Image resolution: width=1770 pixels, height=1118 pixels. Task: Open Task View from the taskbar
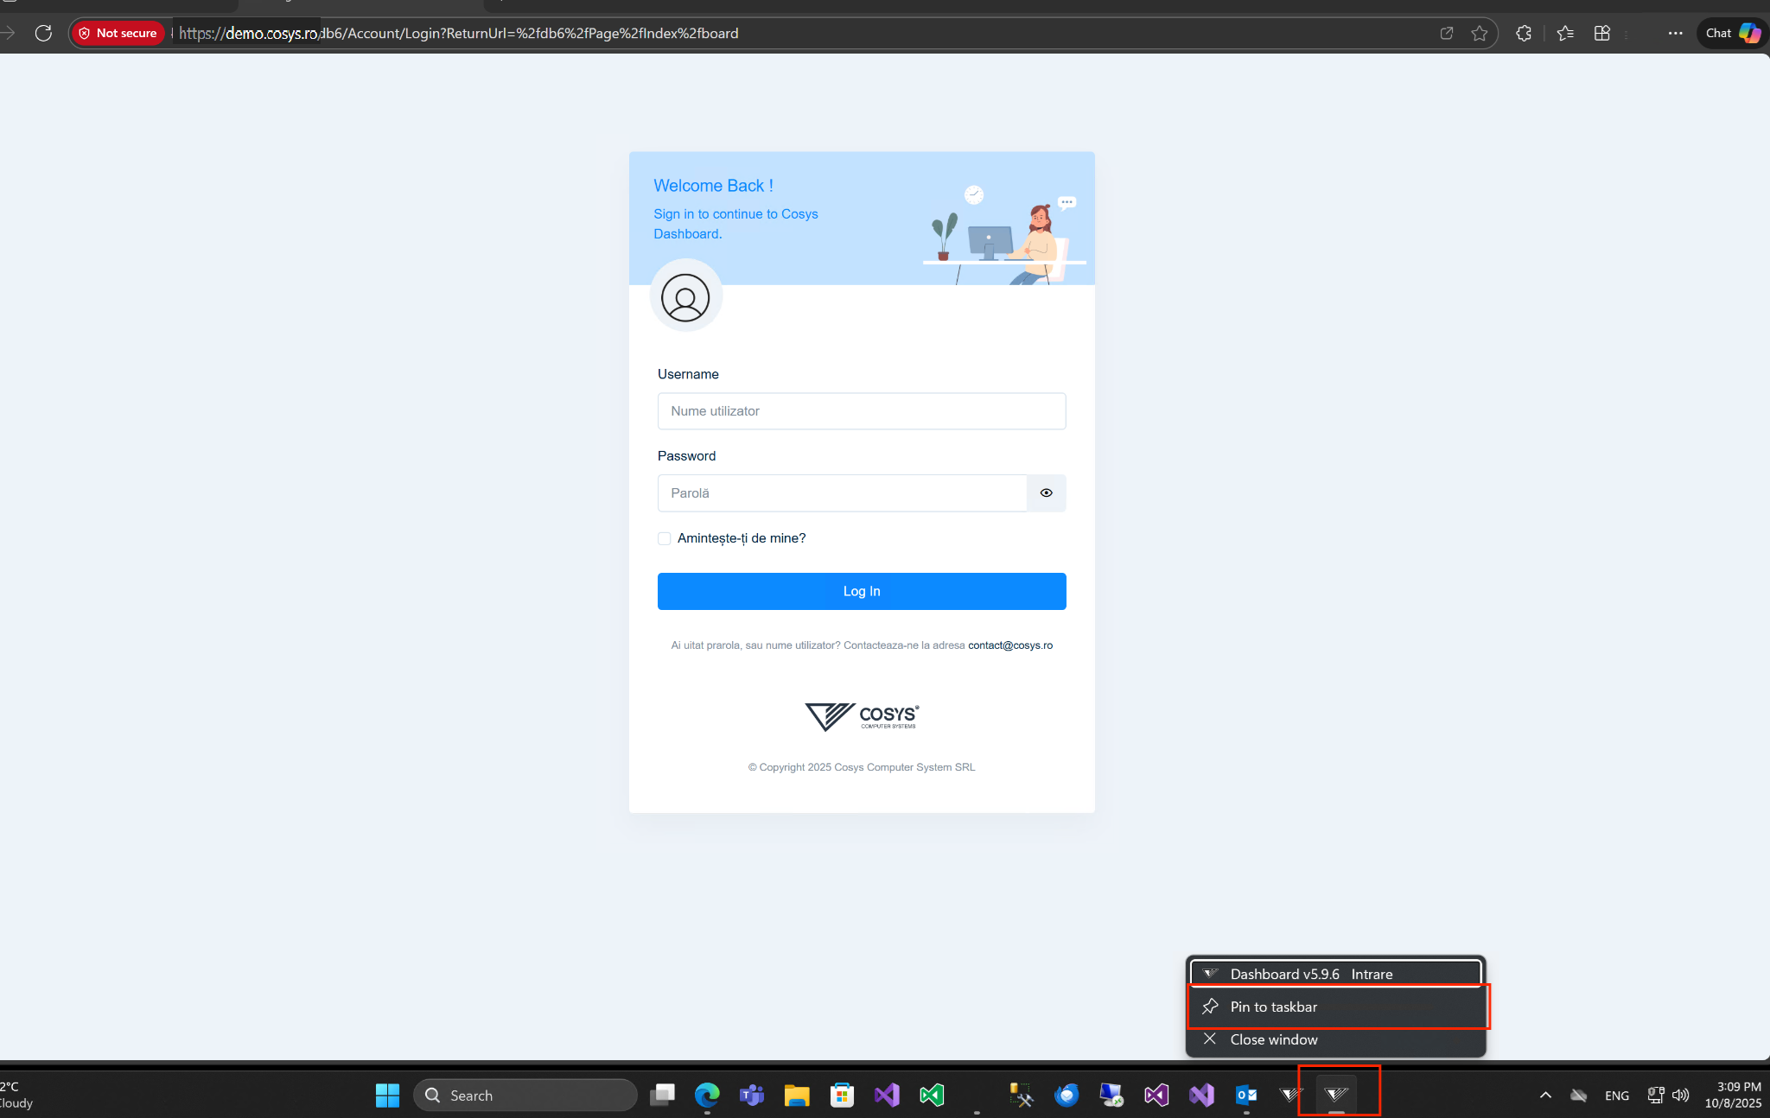663,1096
